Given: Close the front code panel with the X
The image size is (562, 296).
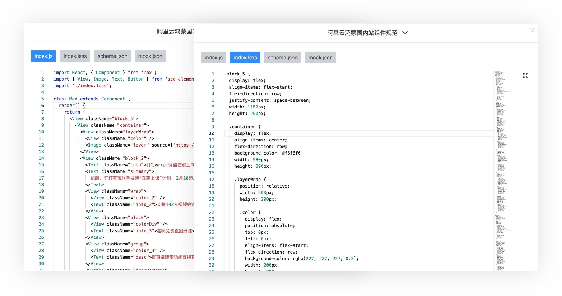Looking at the screenshot, I should coord(532,30).
